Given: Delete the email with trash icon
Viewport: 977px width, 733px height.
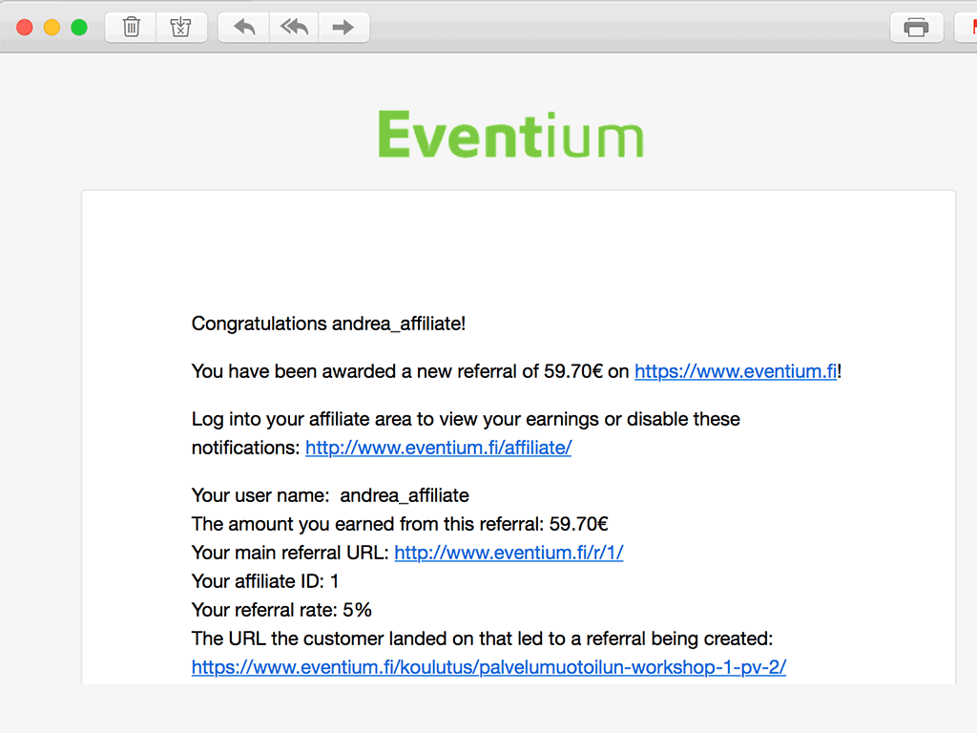Looking at the screenshot, I should click(131, 28).
